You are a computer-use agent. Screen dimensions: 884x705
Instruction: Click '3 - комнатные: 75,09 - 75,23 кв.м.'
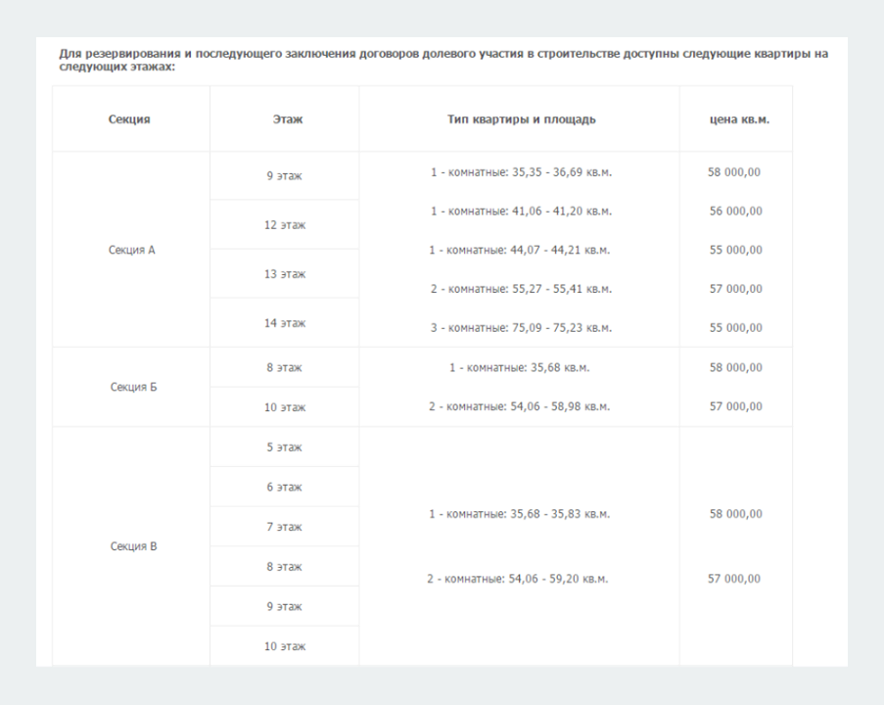pos(521,328)
